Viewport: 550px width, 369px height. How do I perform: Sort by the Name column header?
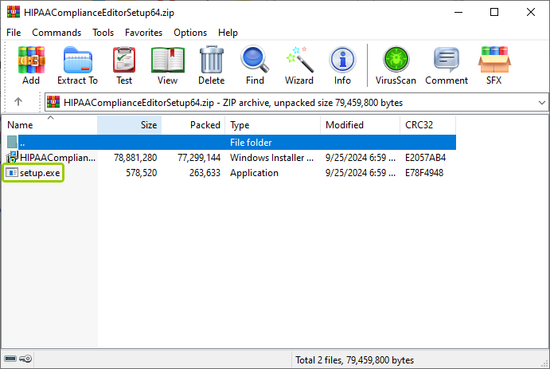click(49, 125)
